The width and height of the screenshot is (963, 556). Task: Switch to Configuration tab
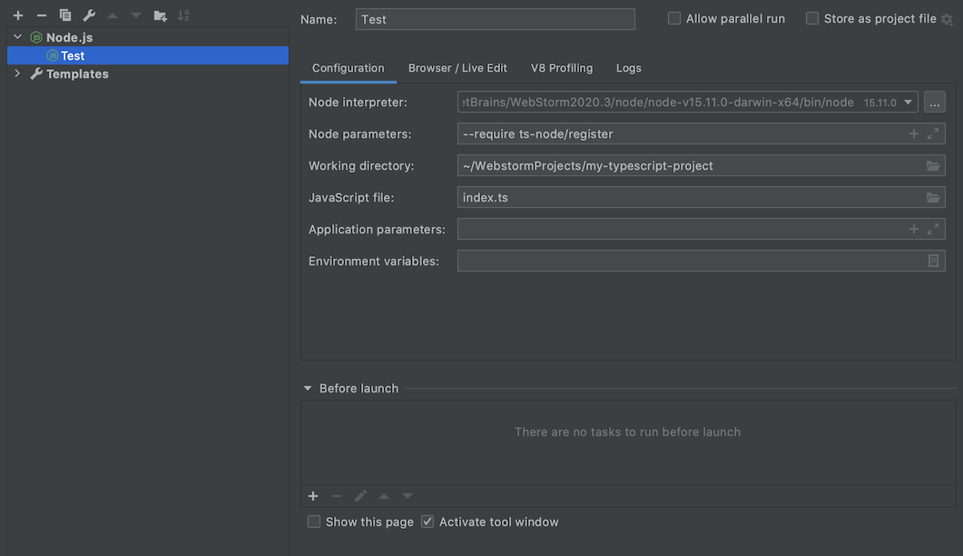(349, 68)
